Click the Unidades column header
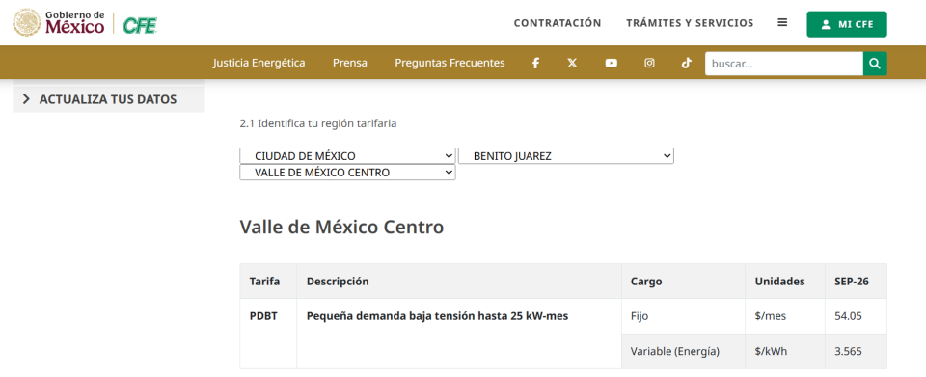 (785, 282)
